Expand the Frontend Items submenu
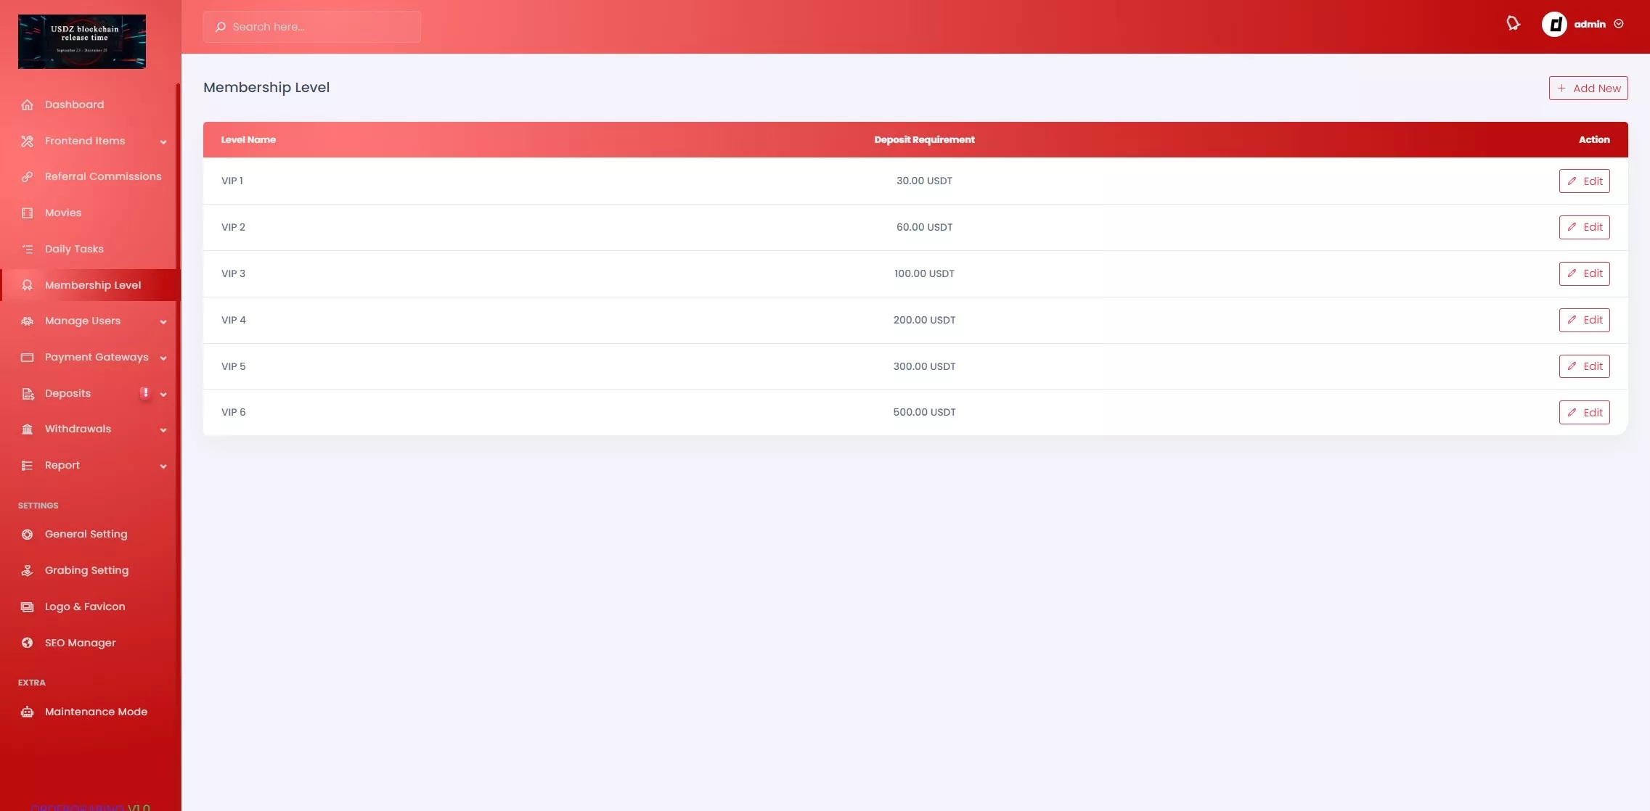This screenshot has width=1650, height=811. [163, 141]
